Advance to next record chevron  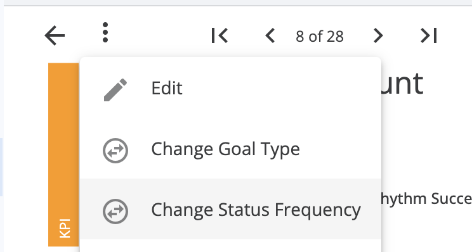[378, 35]
